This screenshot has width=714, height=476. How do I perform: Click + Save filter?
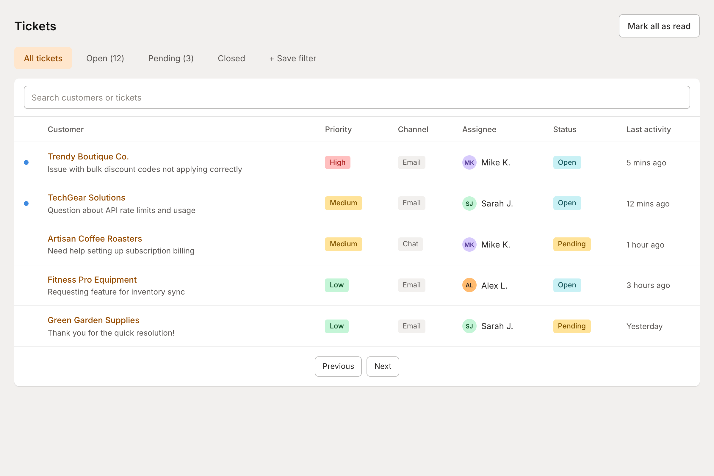(293, 58)
